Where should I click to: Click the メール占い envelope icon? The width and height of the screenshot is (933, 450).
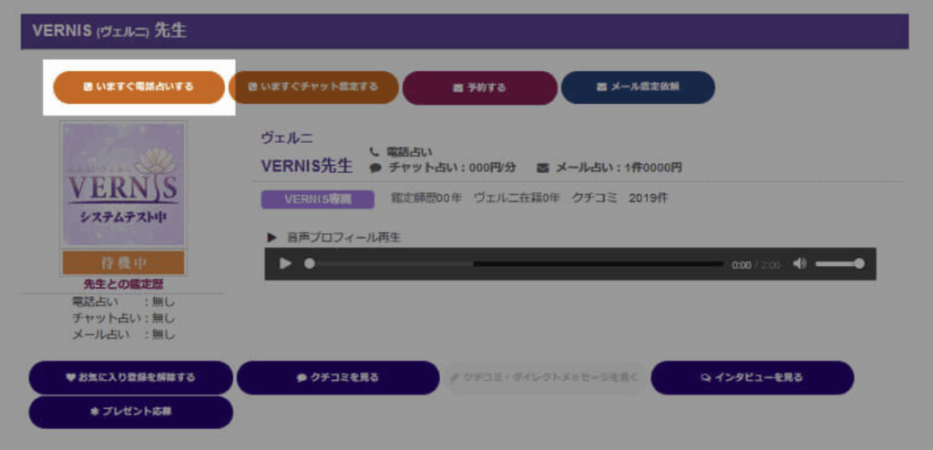[543, 168]
